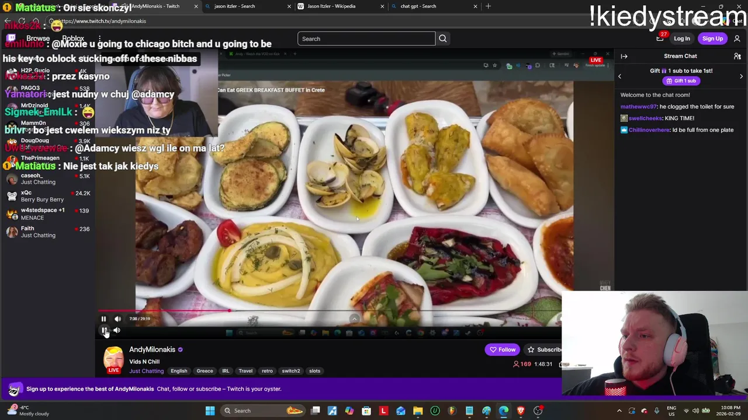Show hidden system tray icons
Viewport: 748px width, 420px height.
[x=619, y=411]
